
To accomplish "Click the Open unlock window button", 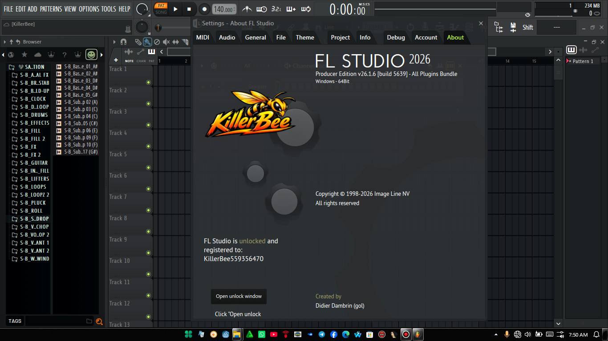I will point(239,296).
